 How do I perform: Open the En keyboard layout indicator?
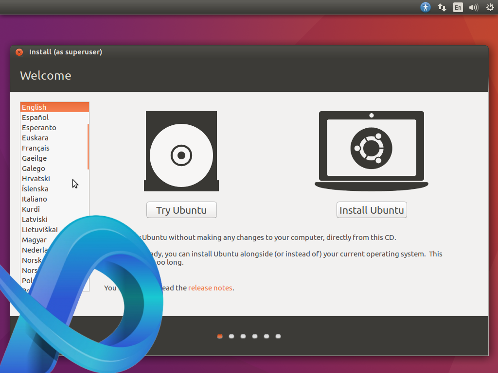pyautogui.click(x=458, y=7)
